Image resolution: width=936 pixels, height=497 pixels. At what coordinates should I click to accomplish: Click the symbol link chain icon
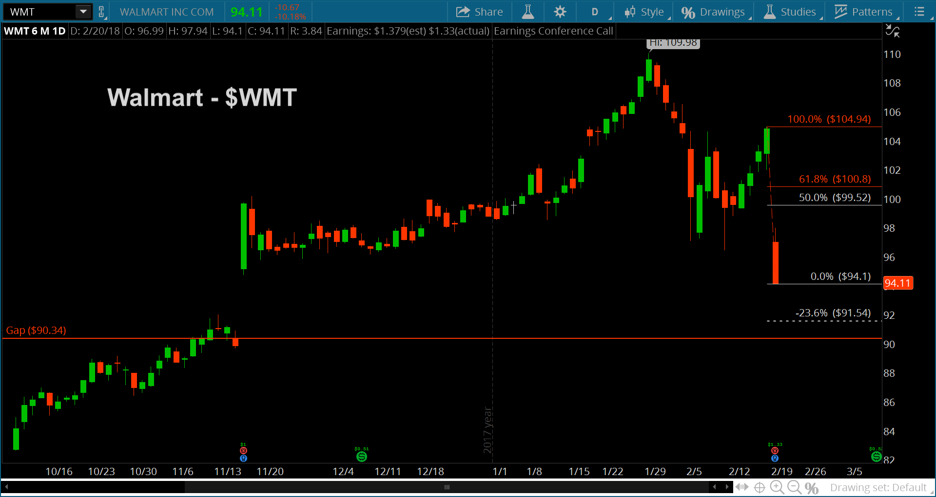tap(101, 12)
